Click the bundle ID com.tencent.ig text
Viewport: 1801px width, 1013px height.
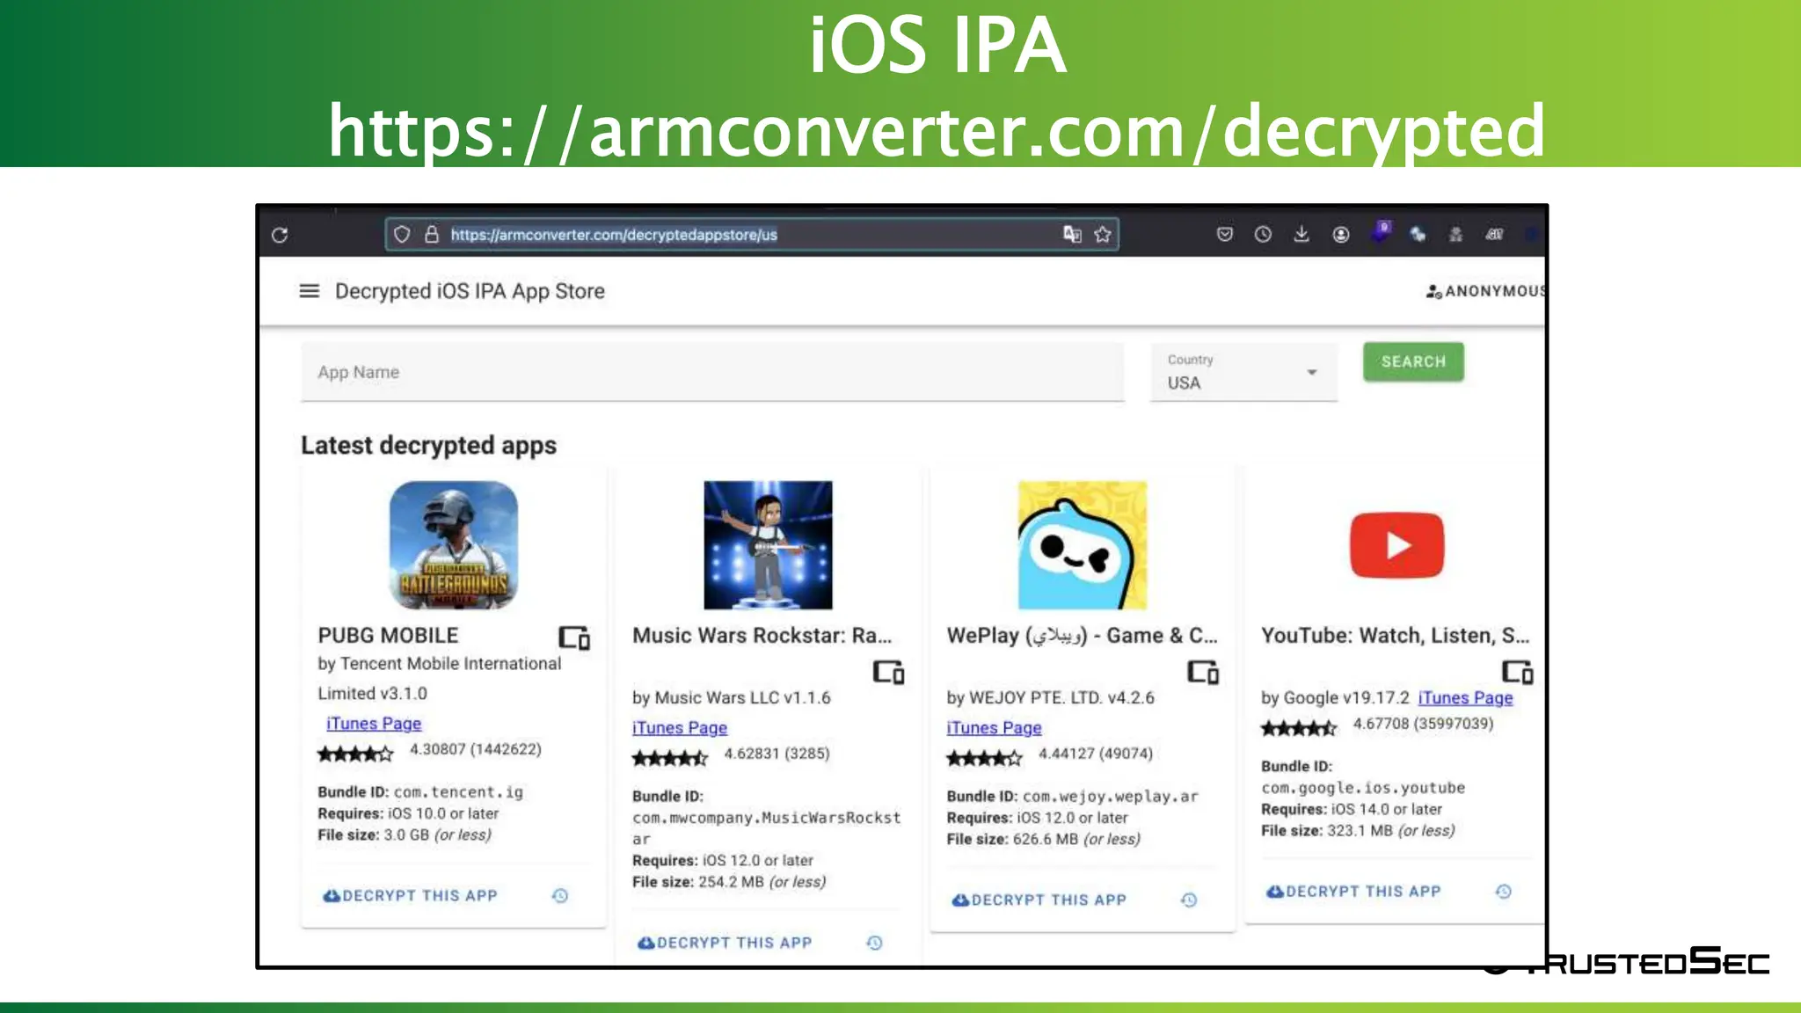pos(458,792)
